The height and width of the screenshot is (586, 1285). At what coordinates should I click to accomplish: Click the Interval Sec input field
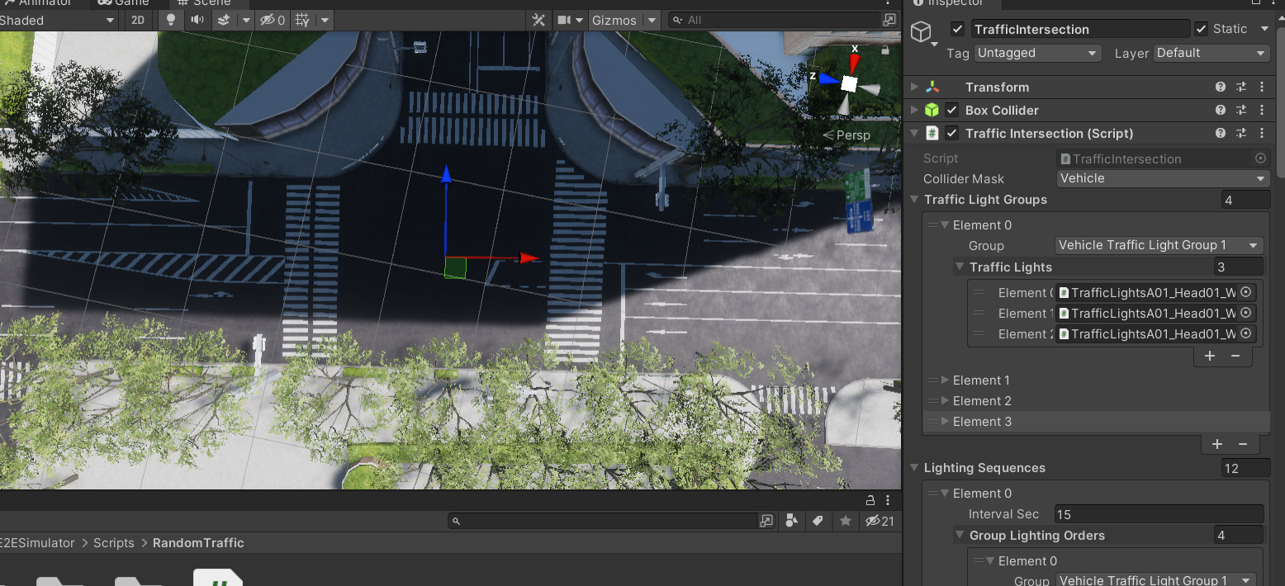[1157, 514]
